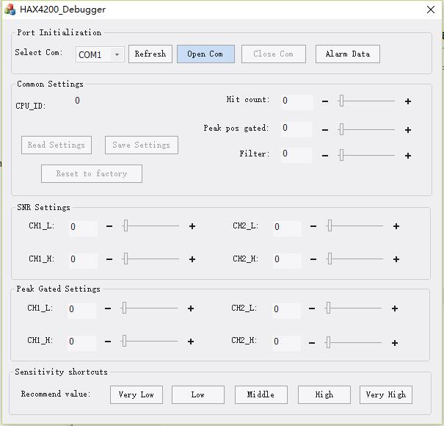This screenshot has height=426, width=444.
Task: Open the Alarm Data window
Action: click(x=348, y=54)
